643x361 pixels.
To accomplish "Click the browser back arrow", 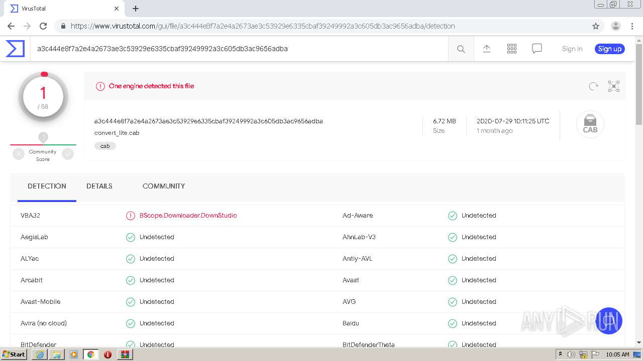I will click(11, 26).
